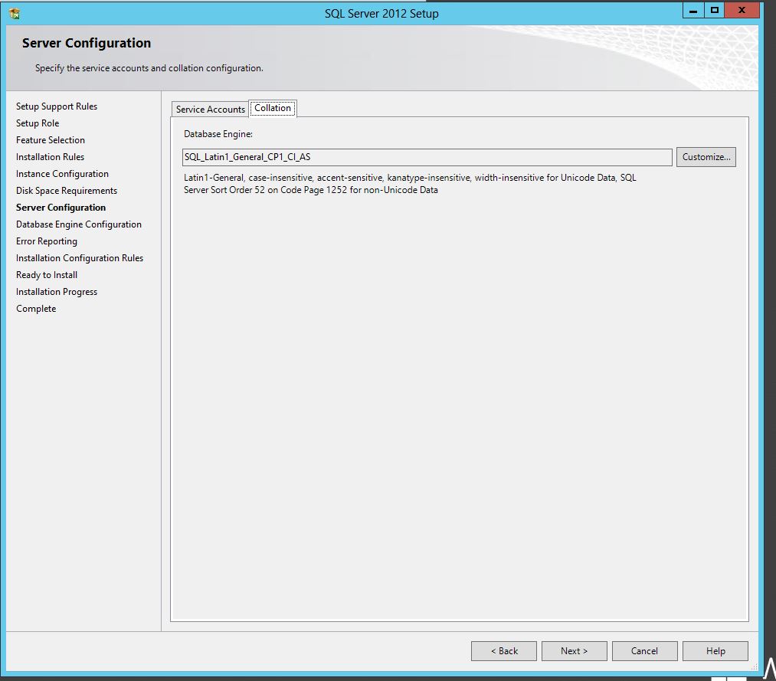776x681 pixels.
Task: Cancel the SQL Server setup
Action: tap(644, 651)
